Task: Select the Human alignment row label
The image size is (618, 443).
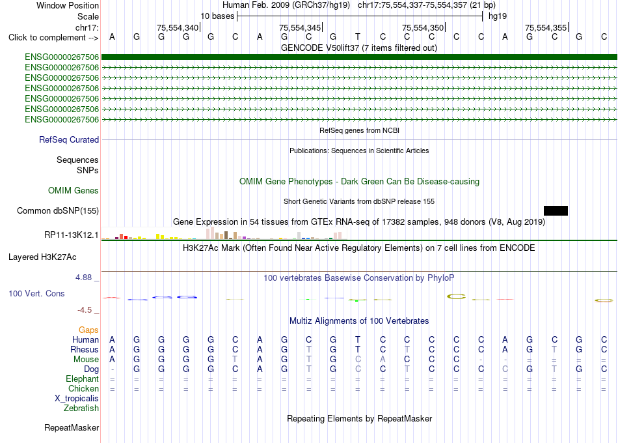Action: [x=85, y=339]
